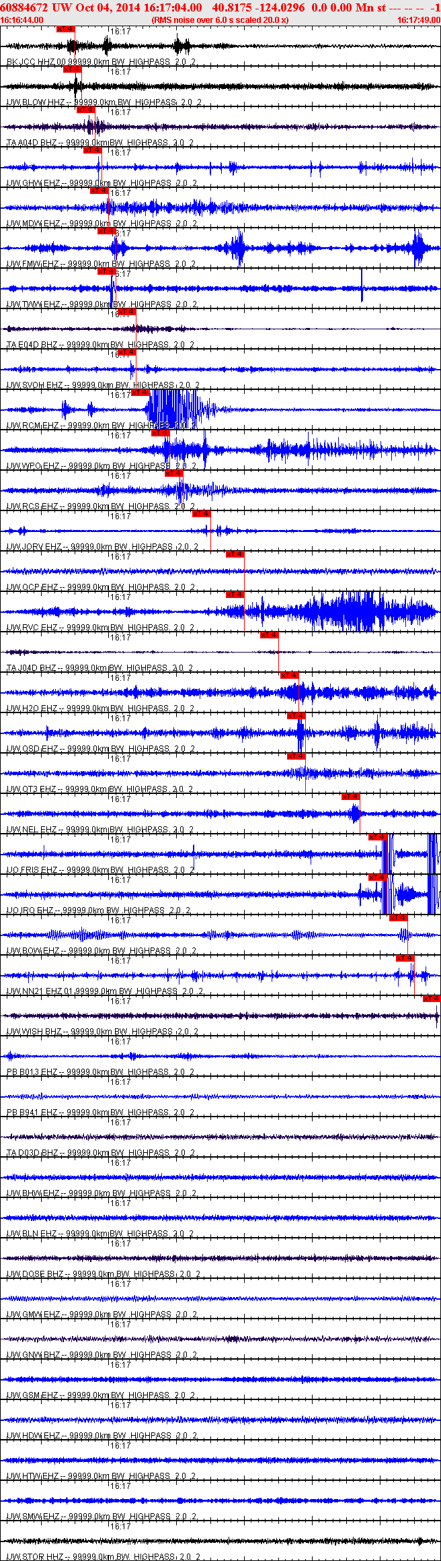Image resolution: width=441 pixels, height=1561 pixels.
Task: Click the red pick marker on the UW.H2O trace
Action: [x=289, y=675]
